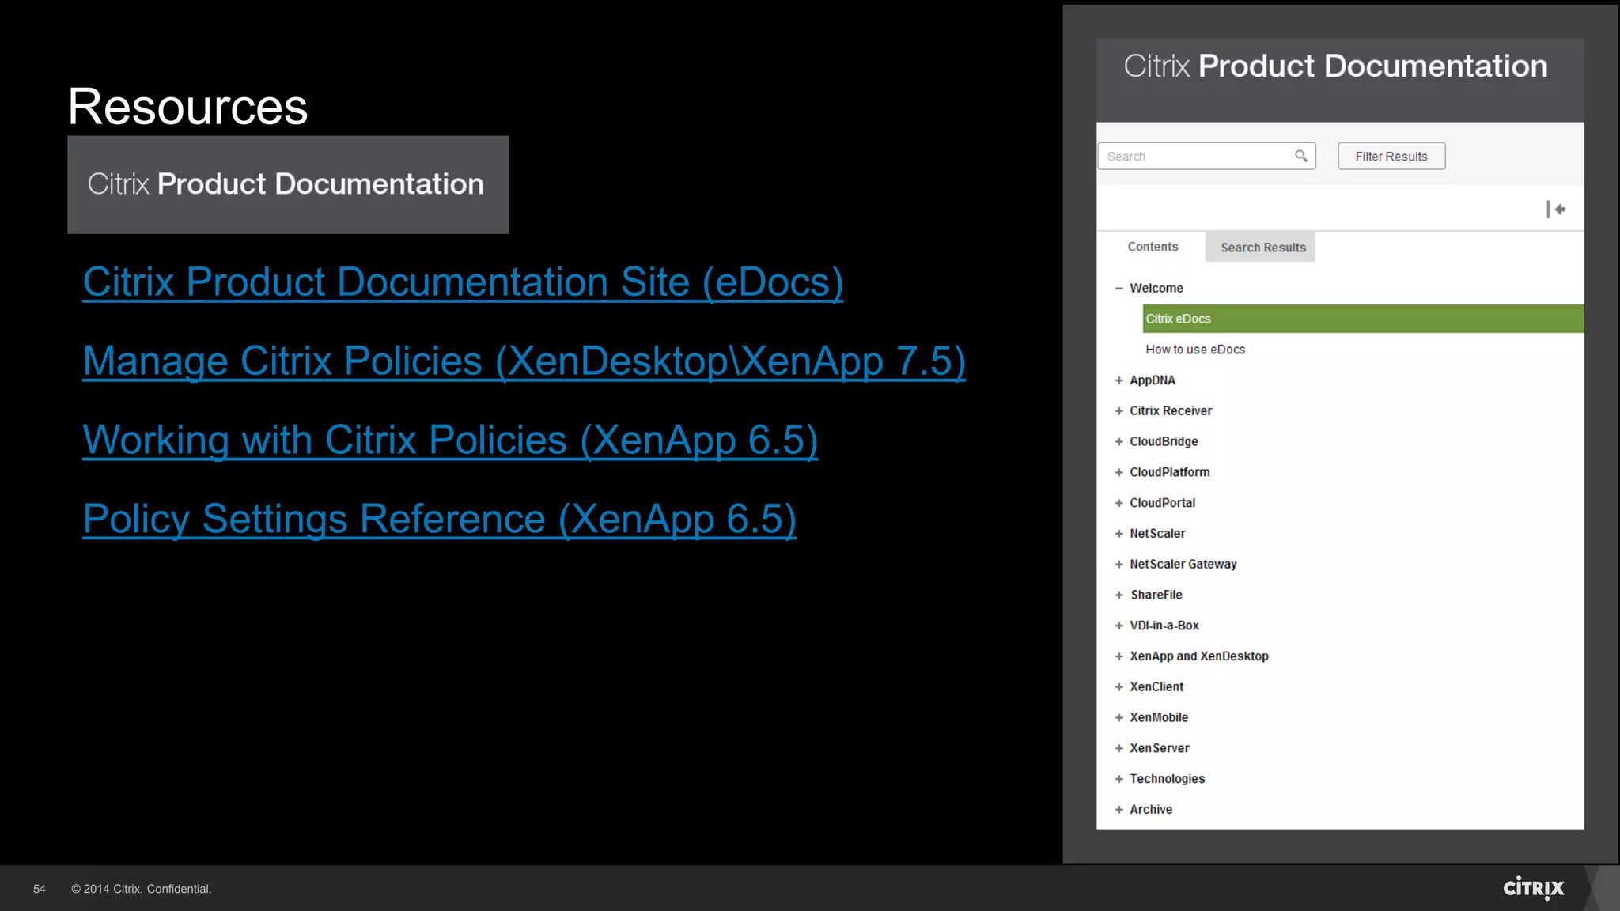Expand the AppDNA node
Screen dimensions: 1620x911
point(1118,380)
